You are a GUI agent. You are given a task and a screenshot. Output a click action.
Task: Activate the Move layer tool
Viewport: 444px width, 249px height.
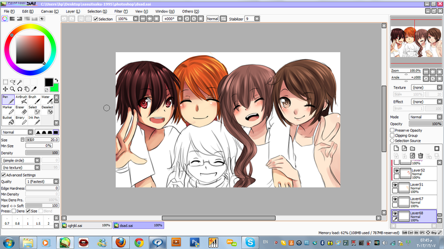(x=5, y=89)
